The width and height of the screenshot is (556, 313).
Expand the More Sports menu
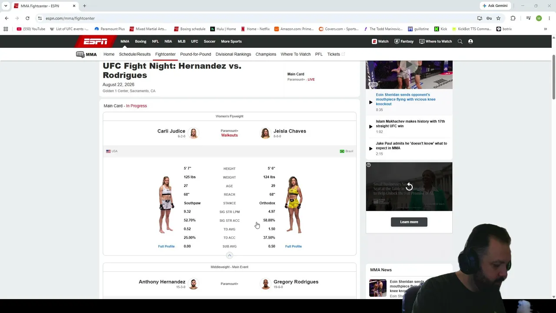[231, 41]
